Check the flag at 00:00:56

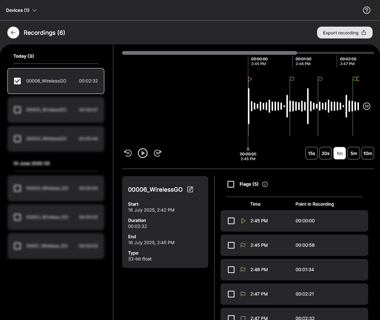pos(231,245)
